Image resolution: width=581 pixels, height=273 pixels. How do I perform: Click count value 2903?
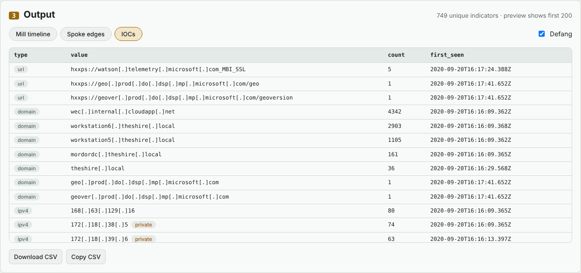[394, 126]
